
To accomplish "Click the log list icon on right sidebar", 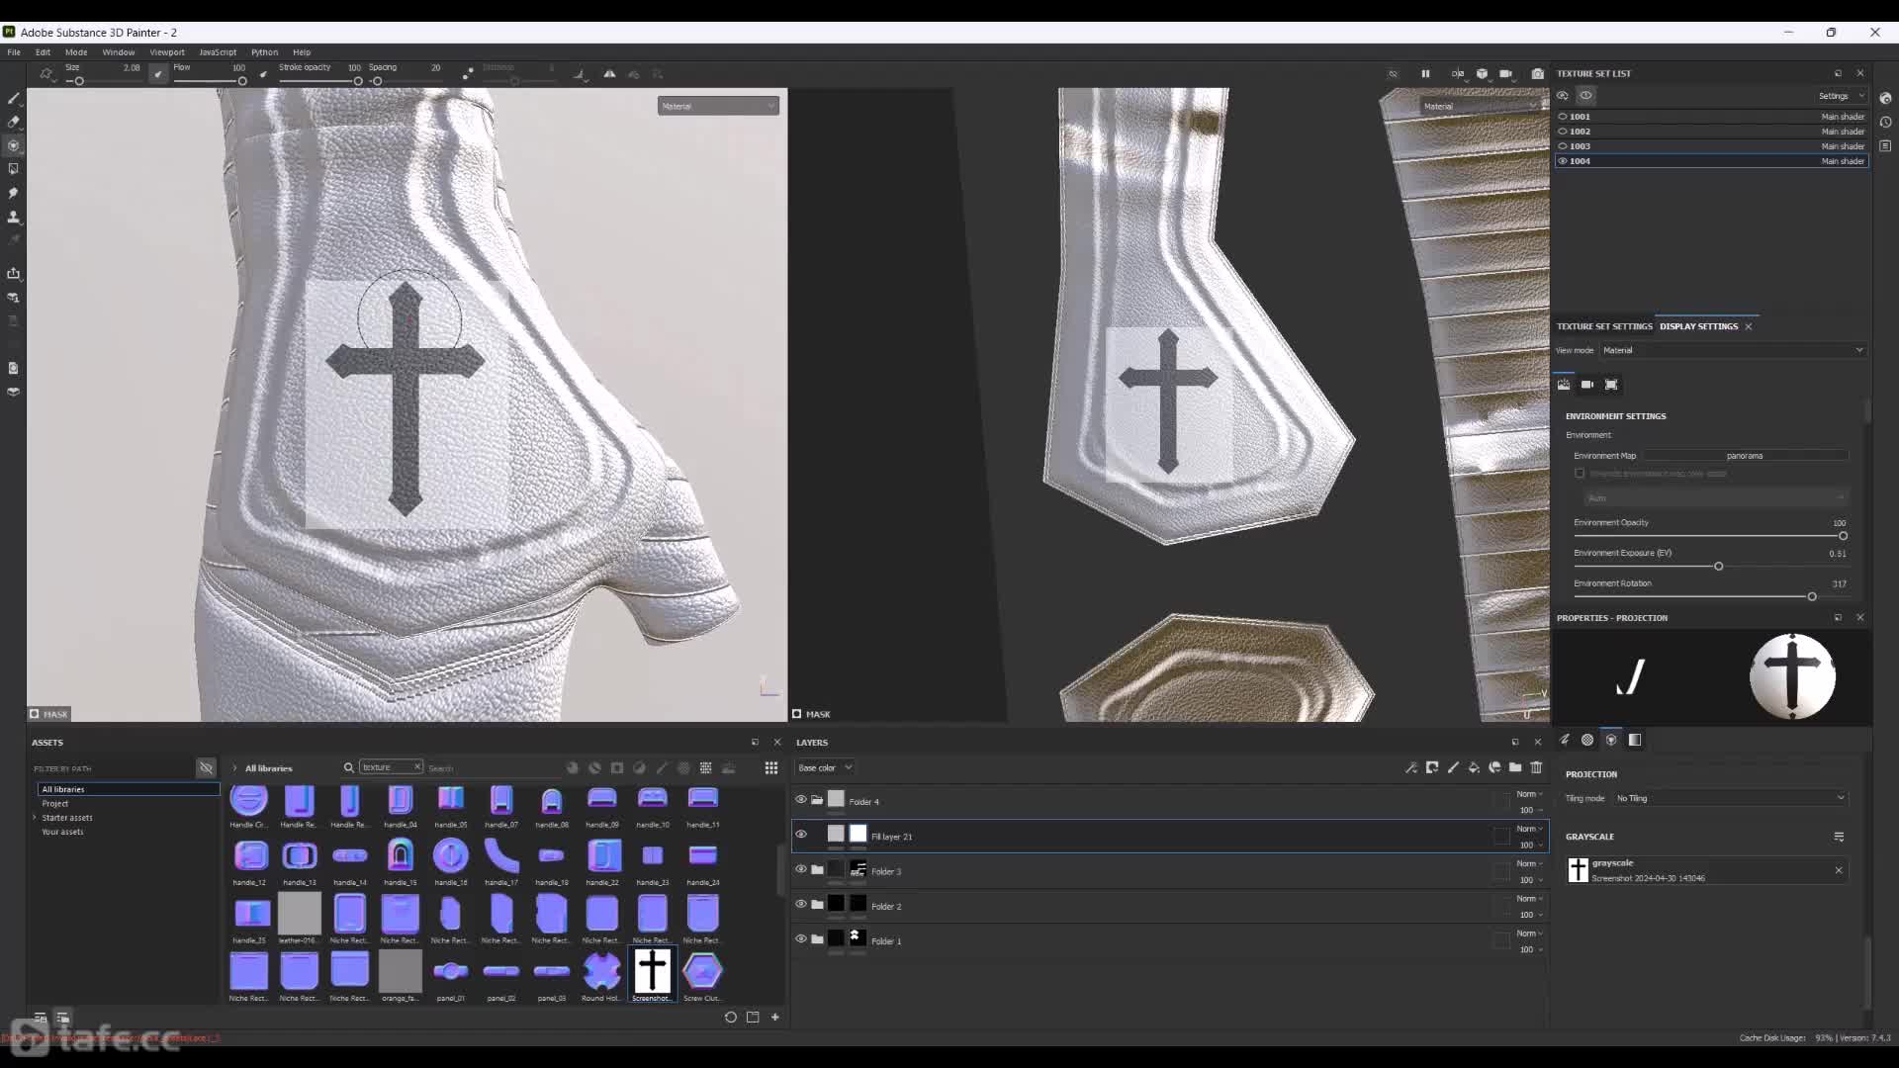I will (1885, 146).
